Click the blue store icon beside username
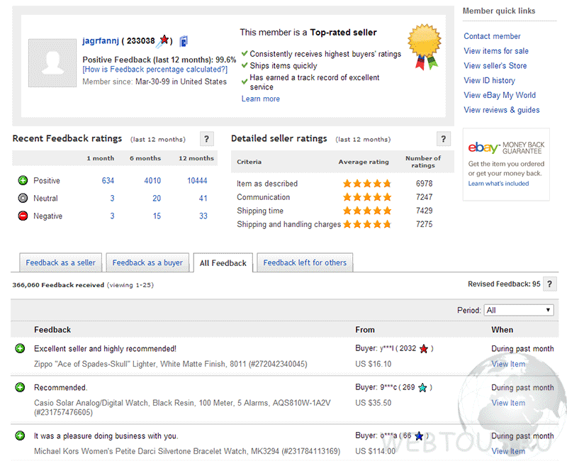Viewport: 567px width, 461px height. (x=184, y=41)
